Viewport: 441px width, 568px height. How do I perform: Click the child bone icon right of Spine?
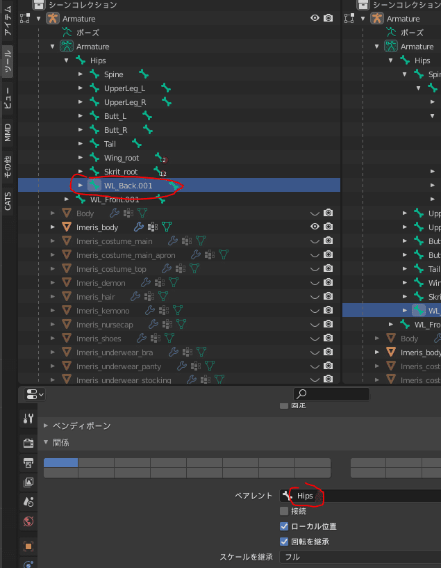point(144,74)
